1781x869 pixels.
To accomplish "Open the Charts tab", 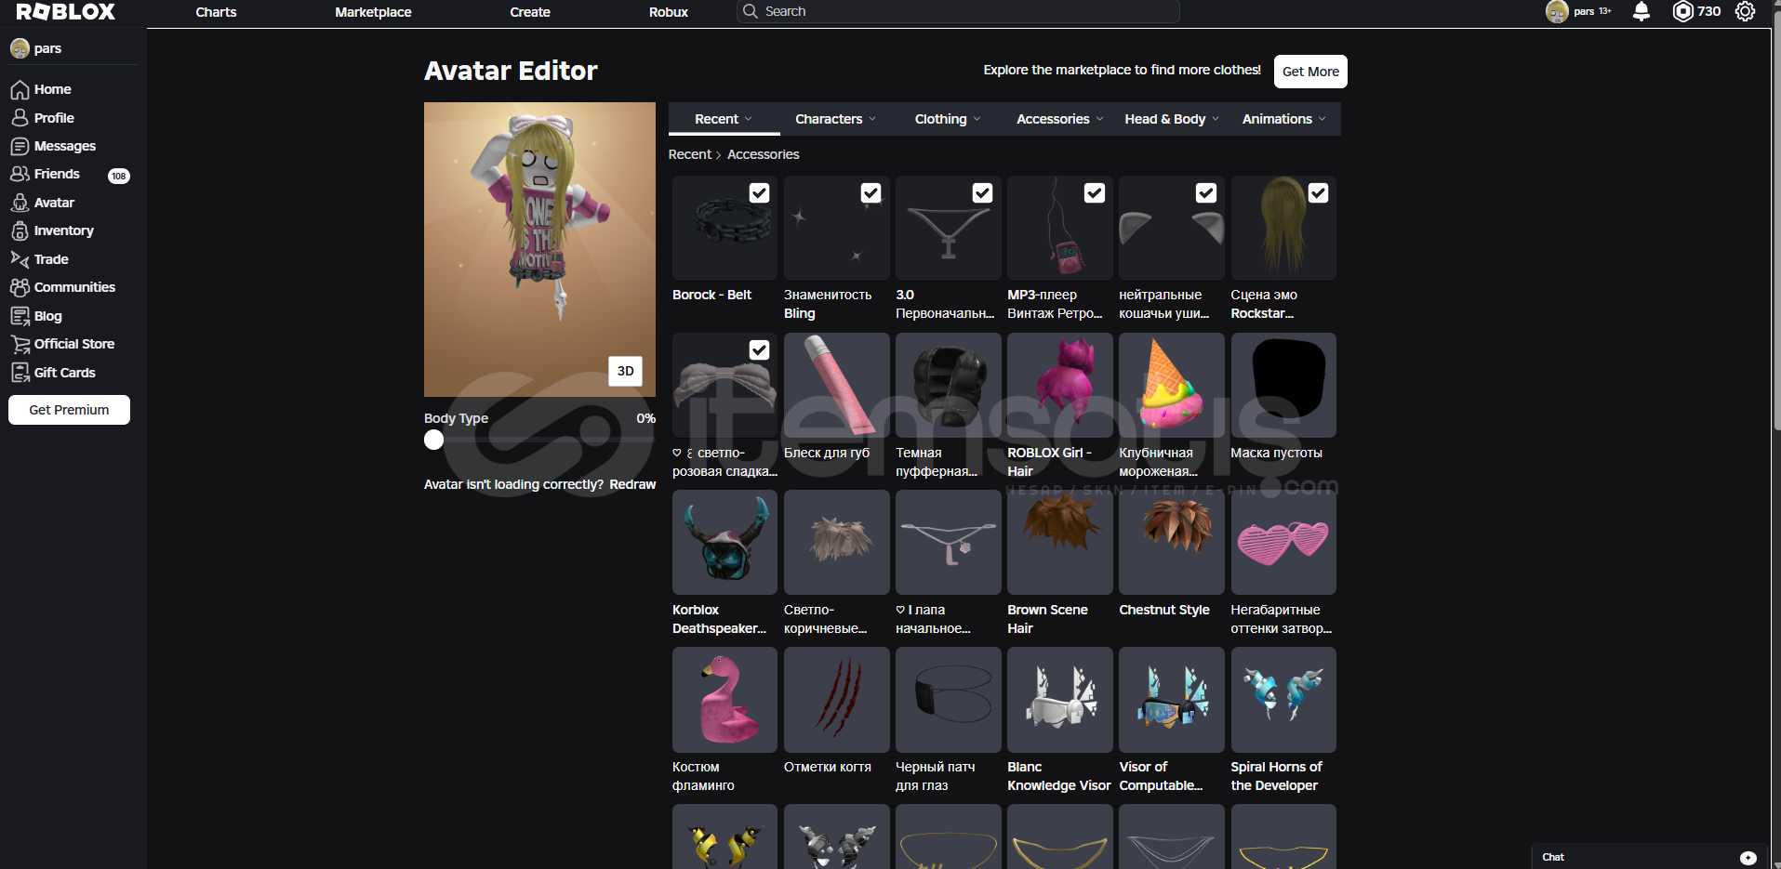I will [216, 12].
